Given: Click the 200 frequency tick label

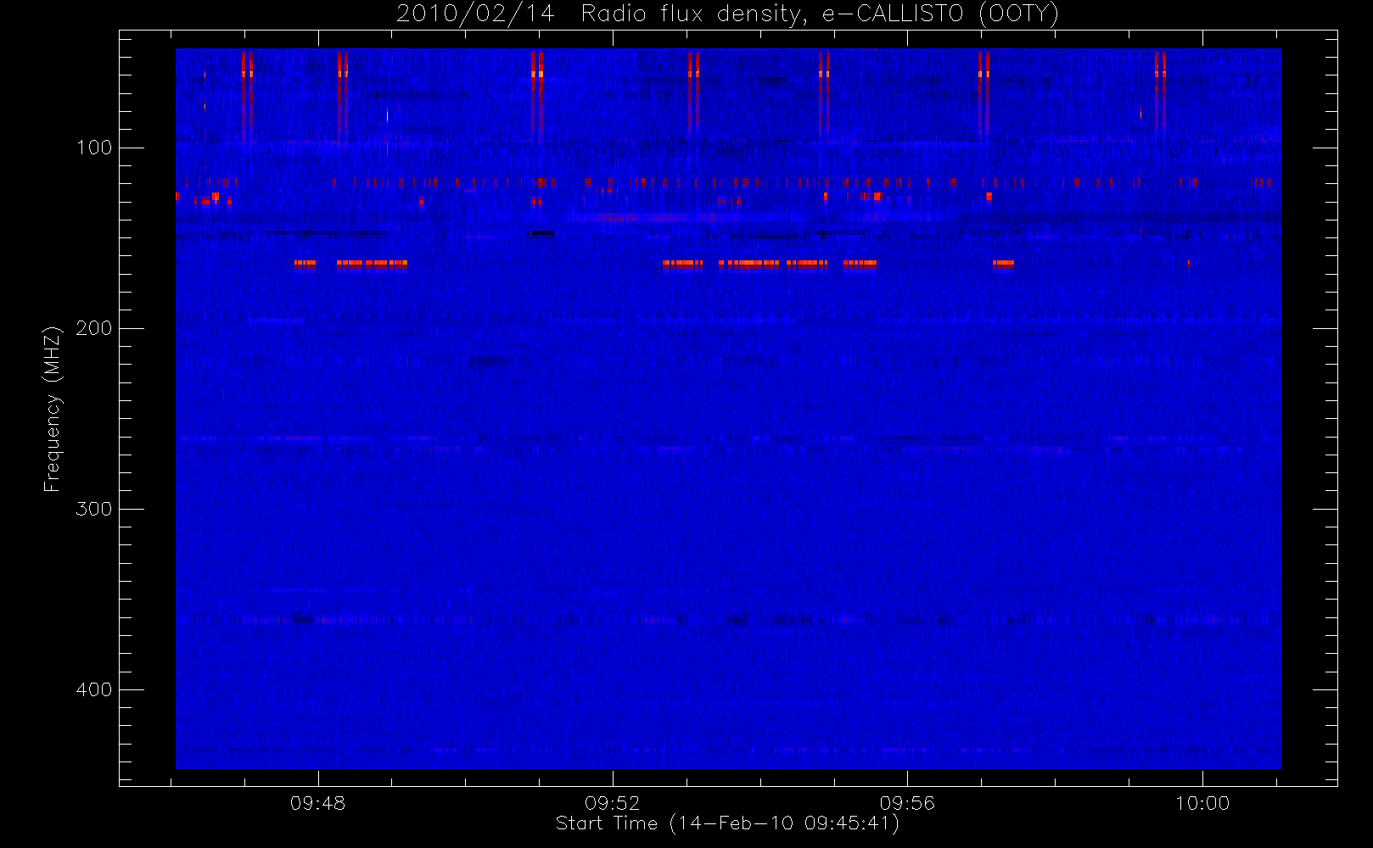Looking at the screenshot, I should click(94, 328).
